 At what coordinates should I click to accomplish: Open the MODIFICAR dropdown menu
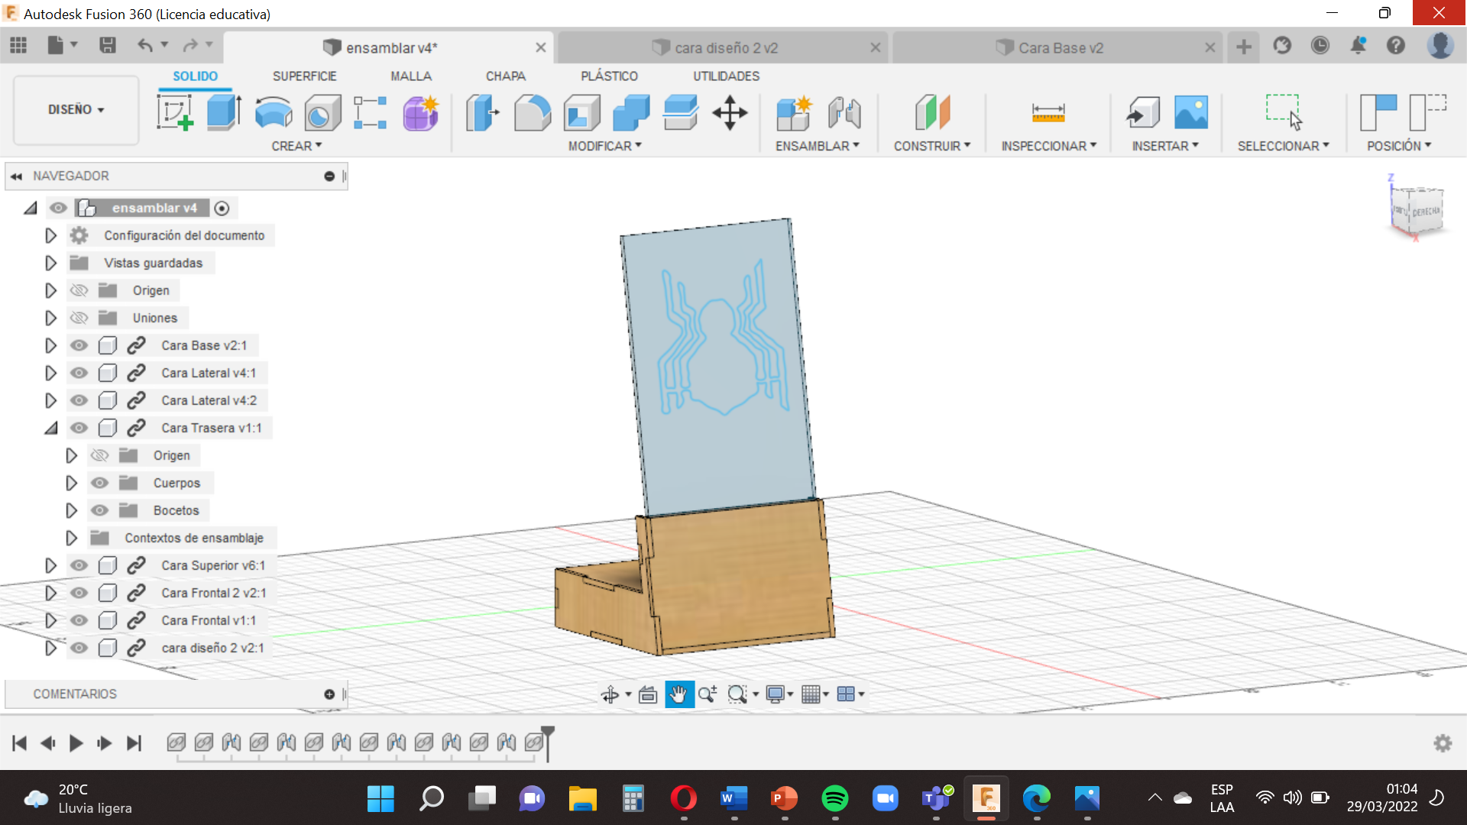pyautogui.click(x=604, y=146)
